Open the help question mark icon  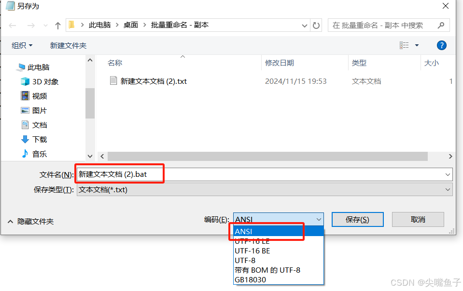coord(441,45)
